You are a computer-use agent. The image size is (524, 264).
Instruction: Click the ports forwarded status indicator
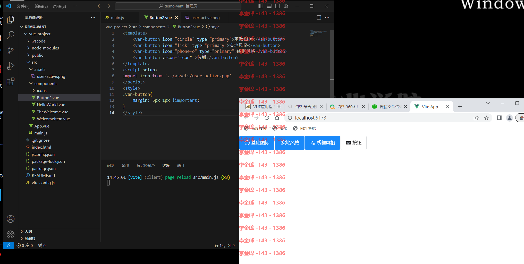pyautogui.click(x=42, y=245)
